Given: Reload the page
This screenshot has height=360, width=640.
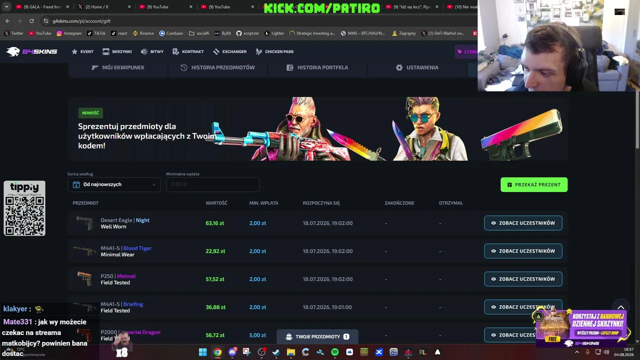Looking at the screenshot, I should pyautogui.click(x=31, y=21).
